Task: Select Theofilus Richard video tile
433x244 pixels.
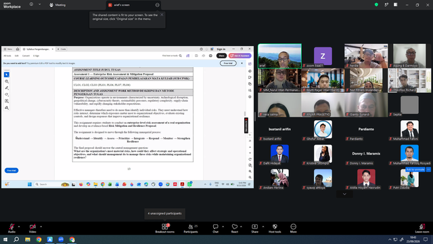Action: tap(409, 80)
